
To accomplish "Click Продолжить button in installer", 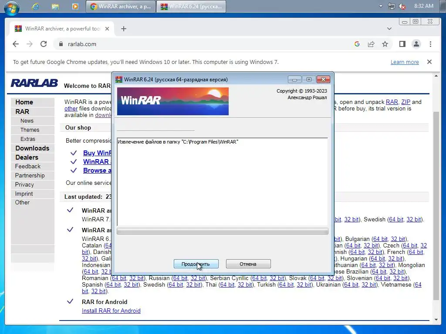I will tap(196, 264).
